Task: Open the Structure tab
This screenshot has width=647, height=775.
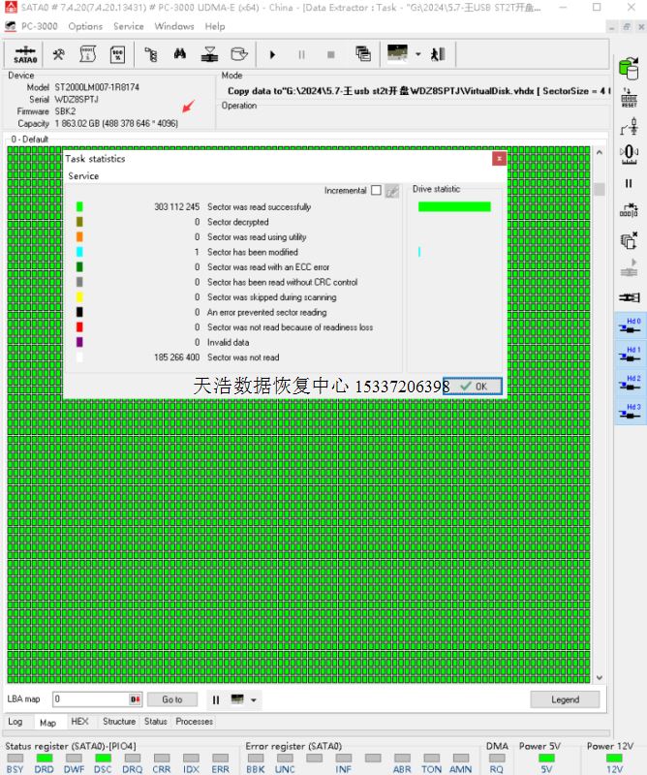Action: click(x=119, y=722)
